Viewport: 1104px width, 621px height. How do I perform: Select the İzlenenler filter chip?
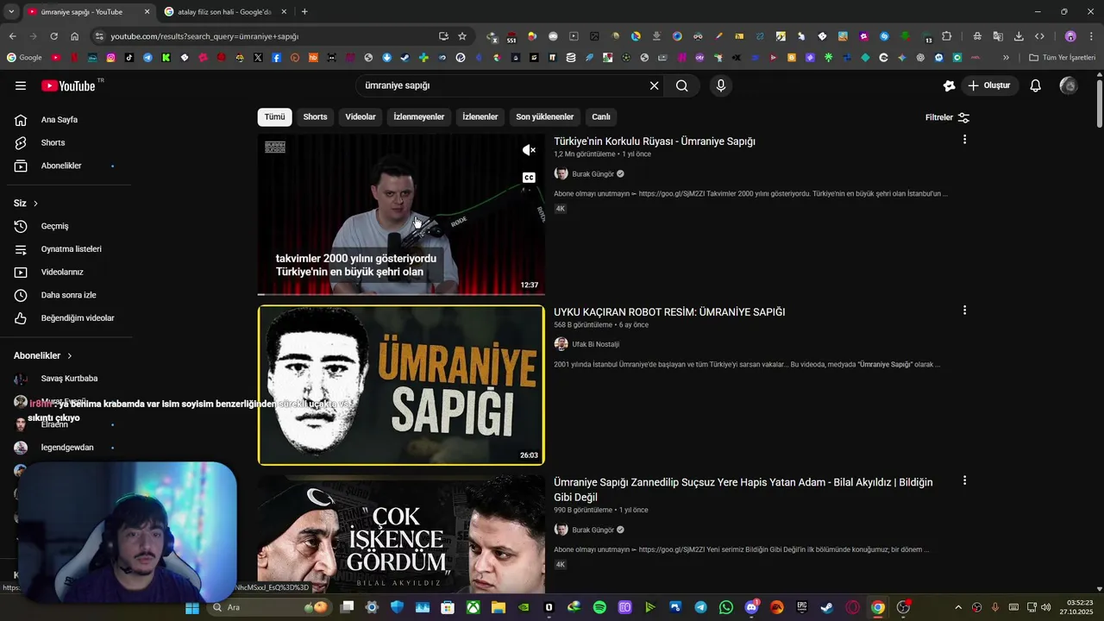(480, 117)
